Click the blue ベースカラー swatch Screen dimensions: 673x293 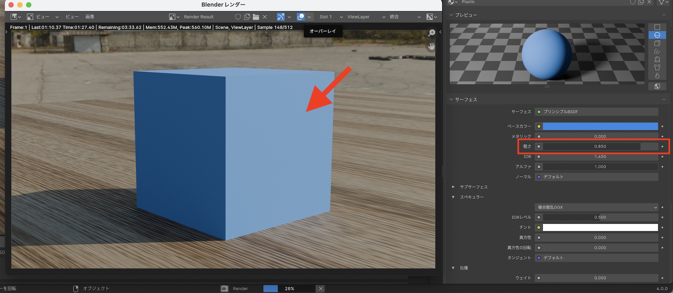click(x=600, y=126)
